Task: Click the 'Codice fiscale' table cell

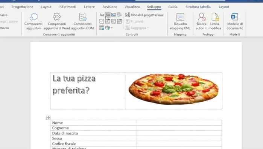Action: pos(93,144)
